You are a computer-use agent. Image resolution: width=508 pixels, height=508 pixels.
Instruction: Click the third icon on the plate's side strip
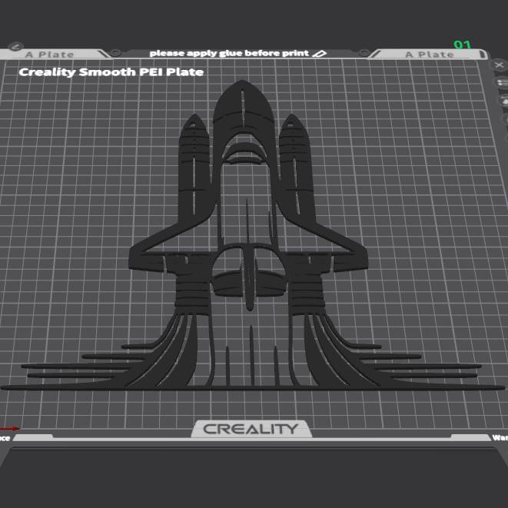[x=504, y=101]
